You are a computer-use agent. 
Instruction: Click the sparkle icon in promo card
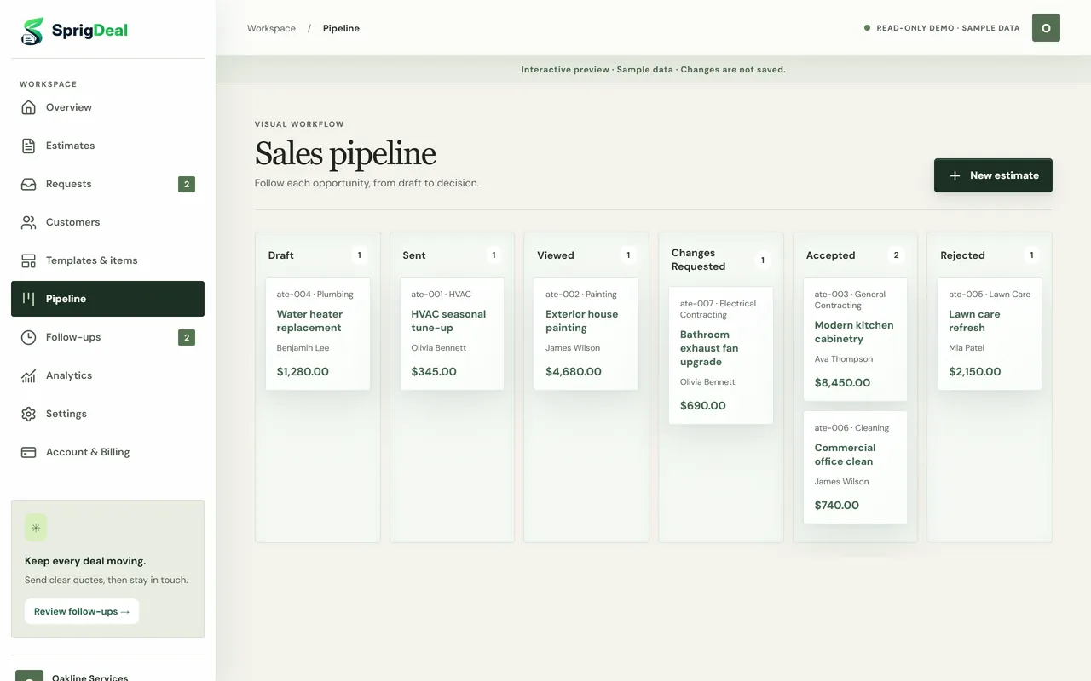coord(36,528)
